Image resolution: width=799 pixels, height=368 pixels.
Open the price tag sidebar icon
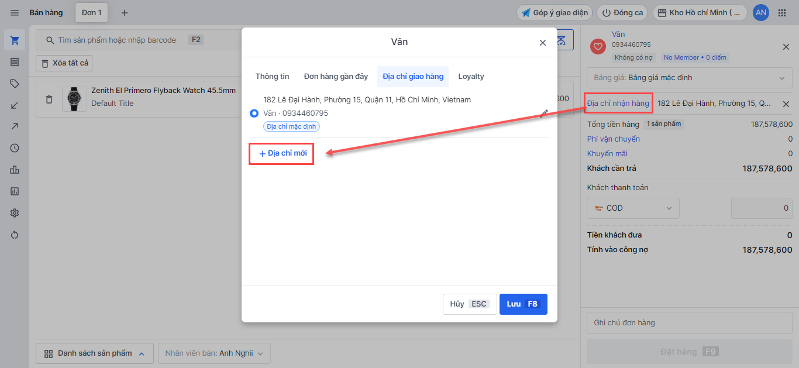click(x=15, y=84)
